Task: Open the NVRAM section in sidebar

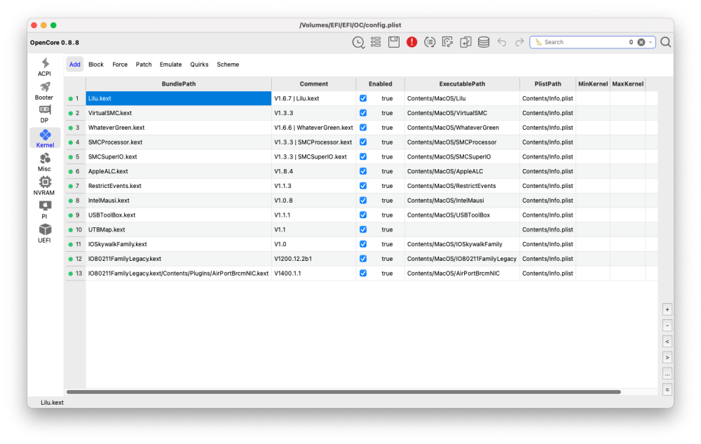Action: click(x=44, y=187)
